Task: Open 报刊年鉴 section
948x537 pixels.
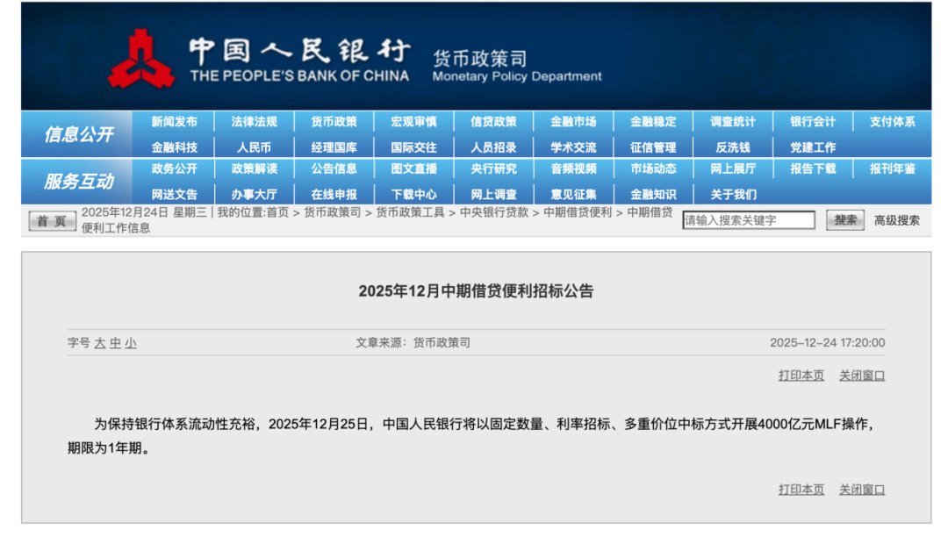Action: point(893,169)
